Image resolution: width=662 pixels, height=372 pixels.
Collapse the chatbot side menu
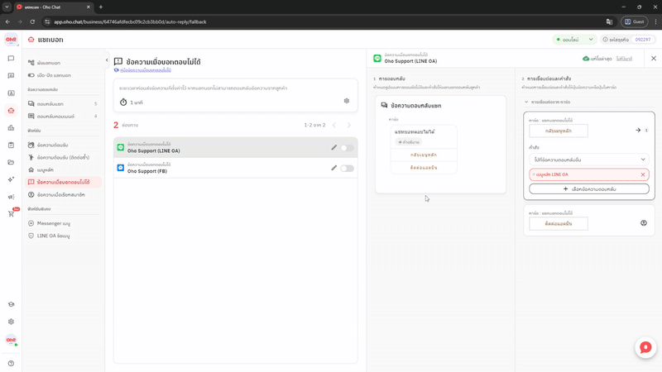[x=107, y=60]
